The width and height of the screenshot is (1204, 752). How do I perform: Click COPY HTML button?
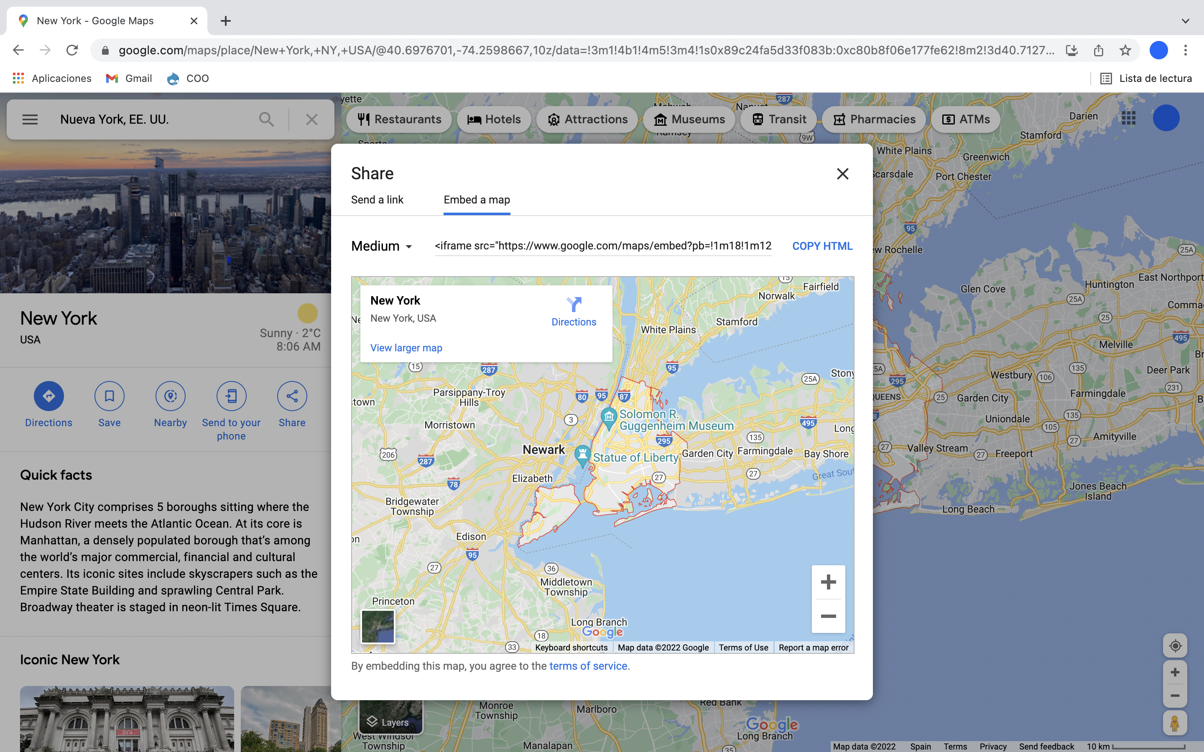tap(822, 246)
